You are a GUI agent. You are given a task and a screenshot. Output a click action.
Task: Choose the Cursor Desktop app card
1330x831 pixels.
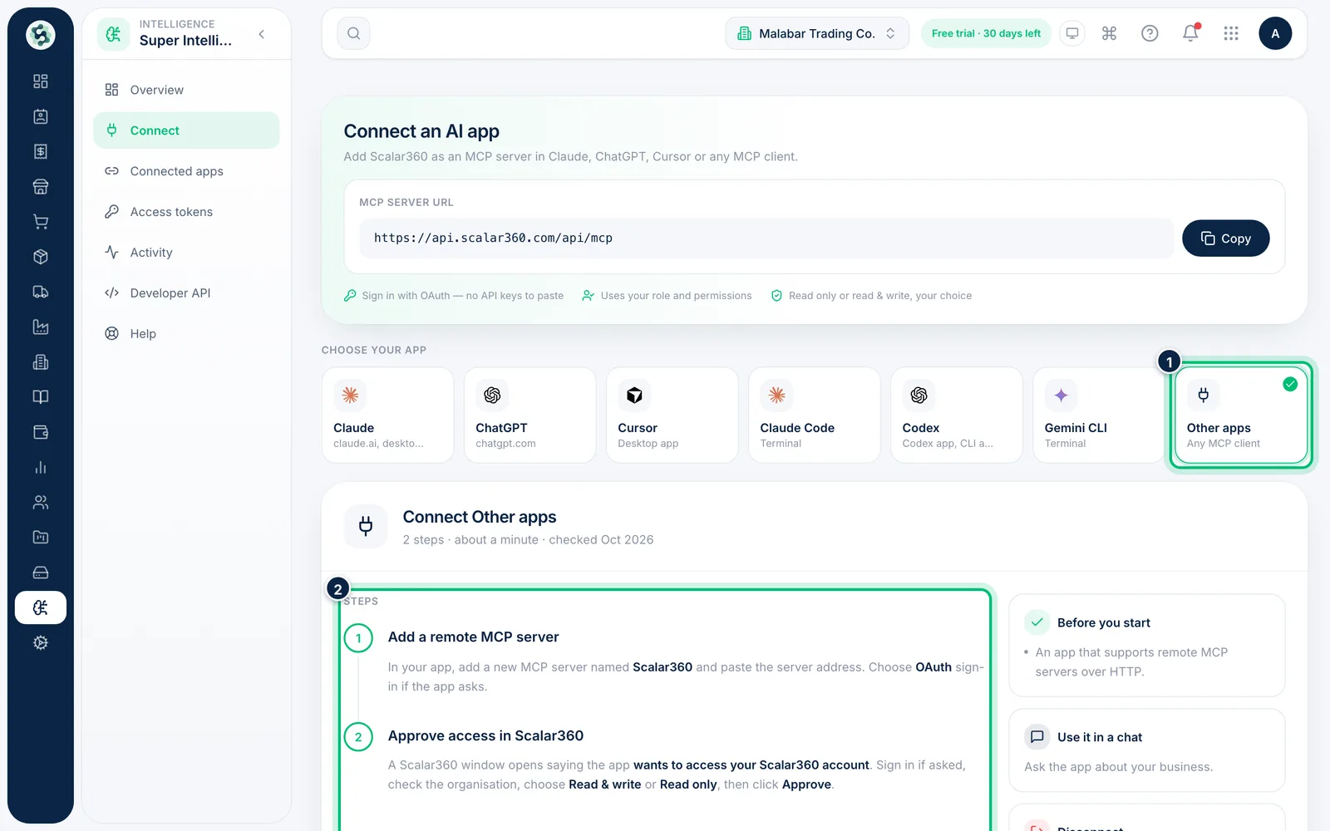pyautogui.click(x=672, y=415)
